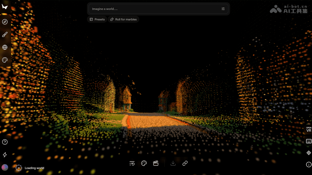Click the clapperboard record icon
Viewport: 312px width, 175px height.
click(156, 163)
